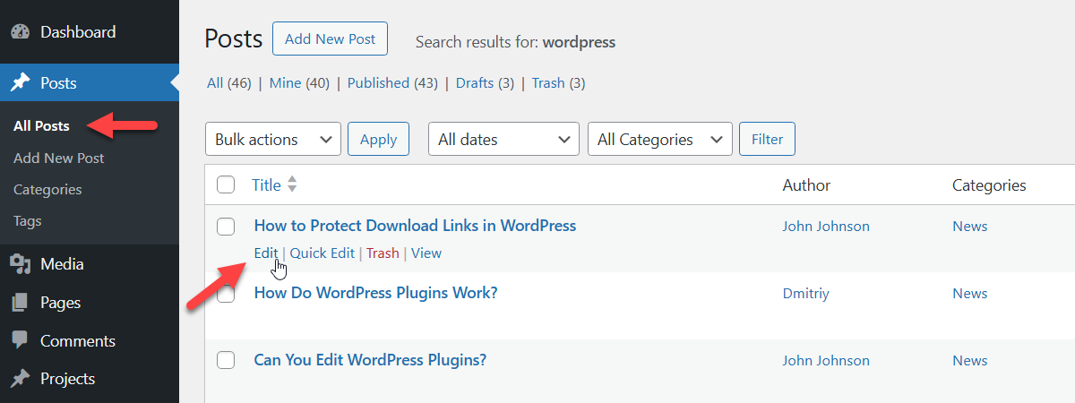Select Add New Post in sidebar

pos(59,158)
